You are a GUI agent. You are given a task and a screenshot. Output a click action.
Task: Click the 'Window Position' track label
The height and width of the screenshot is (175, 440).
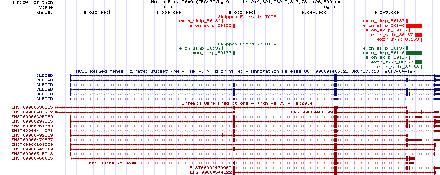pos(32,2)
